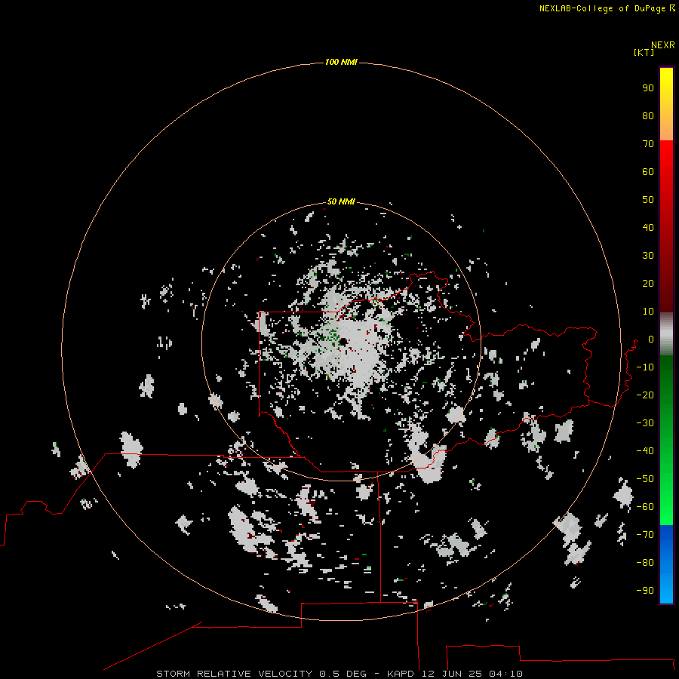Viewport: 679px width, 679px height.
Task: Click the -90 scale label
Action: [645, 591]
